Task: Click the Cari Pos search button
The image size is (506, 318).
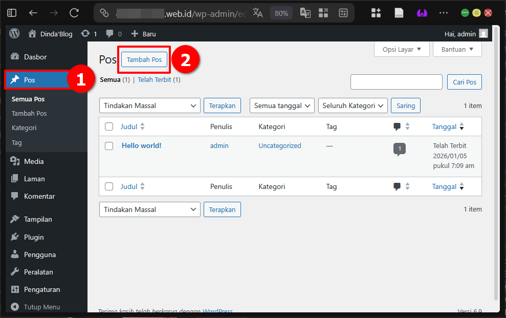Action: [x=464, y=81]
